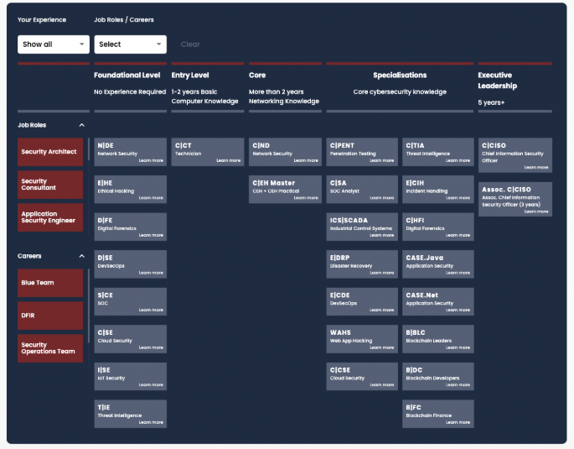Viewport: 574px width, 449px height.
Task: Click Learn more on C|CISO card
Action: pyautogui.click(x=536, y=167)
